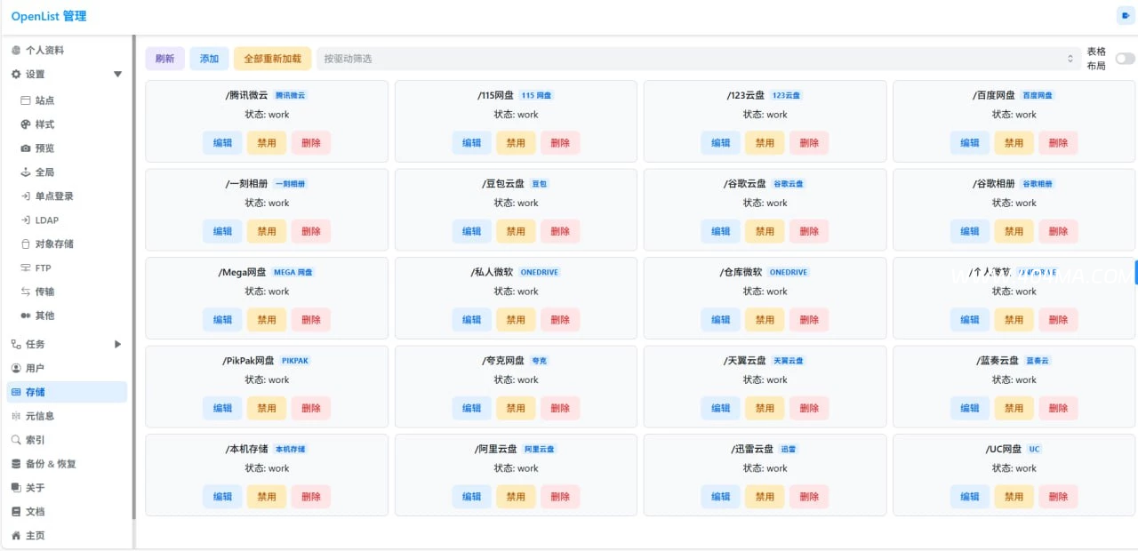The height and width of the screenshot is (551, 1138).
Task: Go to Index (索引) page
Action: pyautogui.click(x=67, y=440)
